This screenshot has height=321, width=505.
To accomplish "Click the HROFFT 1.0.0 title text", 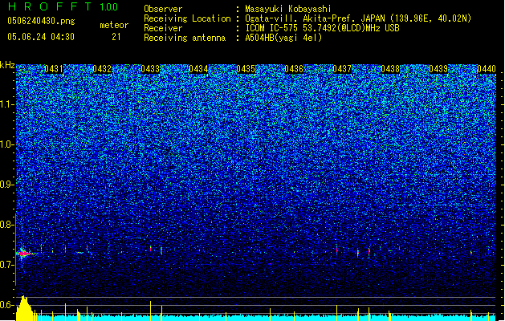I will point(63,6).
